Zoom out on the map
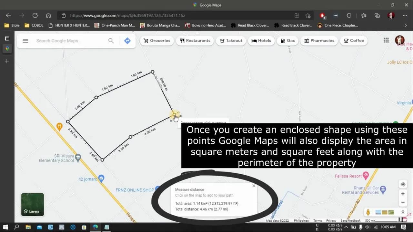The height and width of the screenshot is (232, 413). (403, 202)
